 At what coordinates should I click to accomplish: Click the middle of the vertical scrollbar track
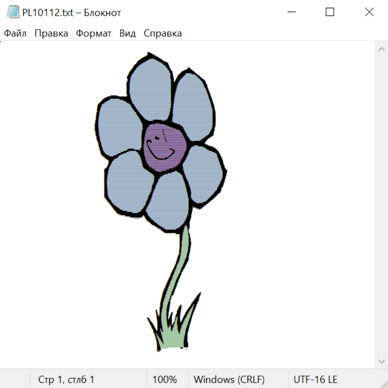tap(381, 205)
